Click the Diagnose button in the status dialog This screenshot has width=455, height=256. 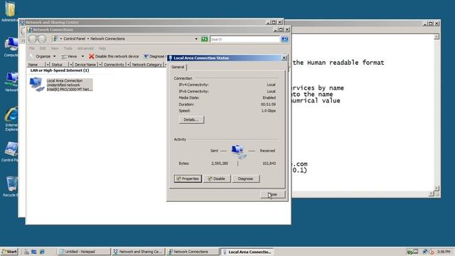click(245, 178)
